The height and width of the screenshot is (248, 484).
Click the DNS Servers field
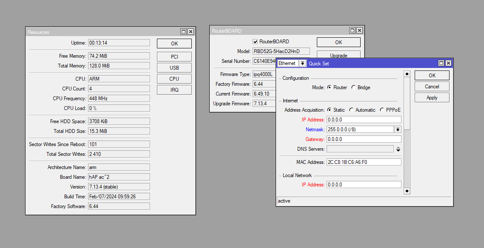click(x=360, y=149)
